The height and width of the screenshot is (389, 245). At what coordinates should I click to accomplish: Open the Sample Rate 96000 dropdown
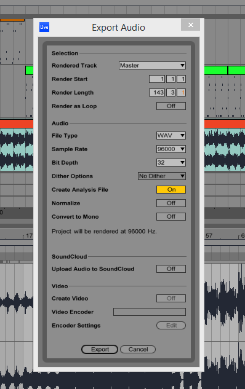(171, 149)
